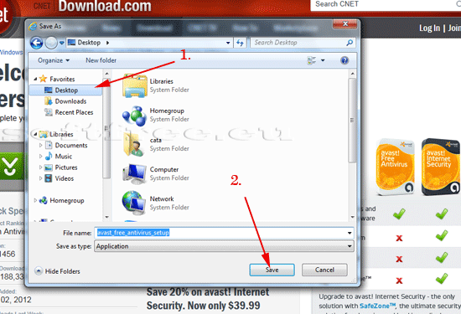Screen dimensions: 461x314
Task: Click Hide Folders toggle
Action: point(57,271)
